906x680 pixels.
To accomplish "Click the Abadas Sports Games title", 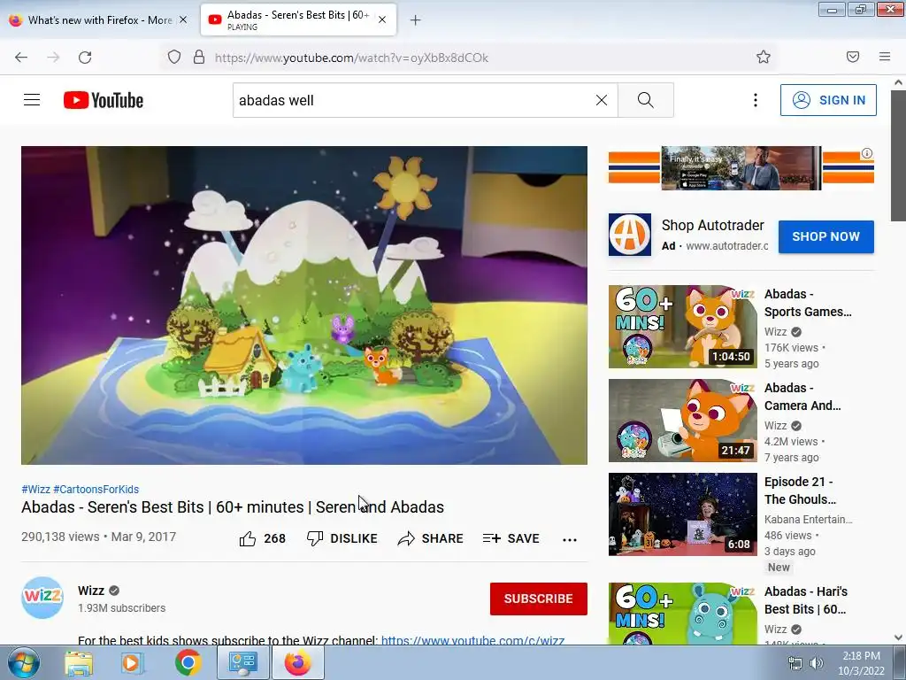I will tap(808, 303).
